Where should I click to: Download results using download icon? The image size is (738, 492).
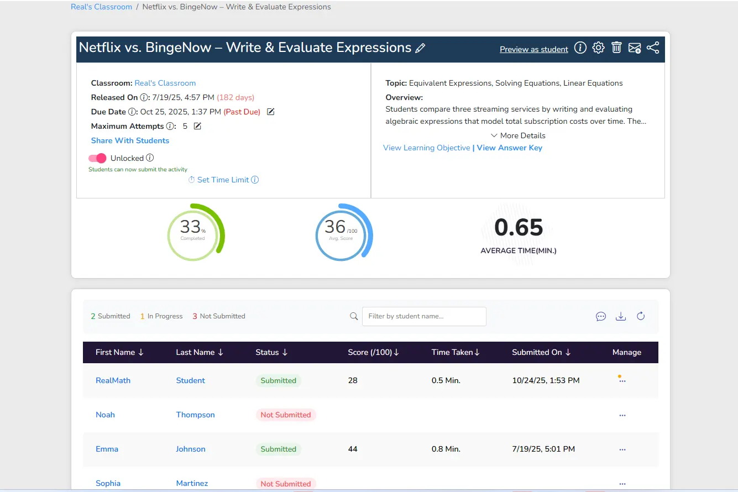click(x=621, y=316)
